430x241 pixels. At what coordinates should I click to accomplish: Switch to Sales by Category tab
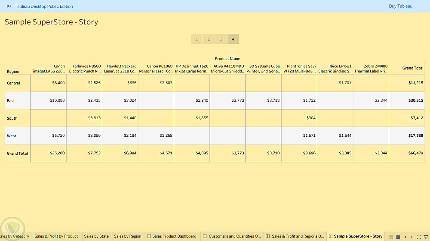(15, 236)
